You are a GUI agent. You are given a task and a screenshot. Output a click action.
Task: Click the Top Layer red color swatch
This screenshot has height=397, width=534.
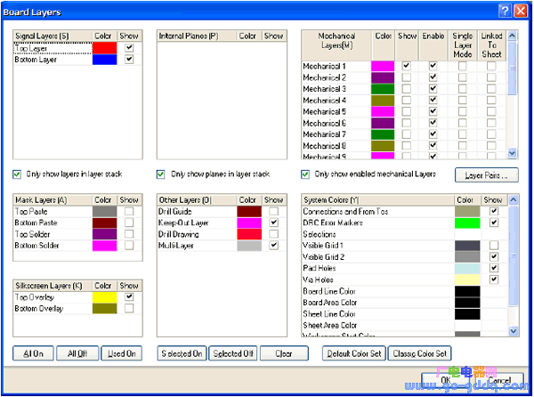[x=105, y=48]
